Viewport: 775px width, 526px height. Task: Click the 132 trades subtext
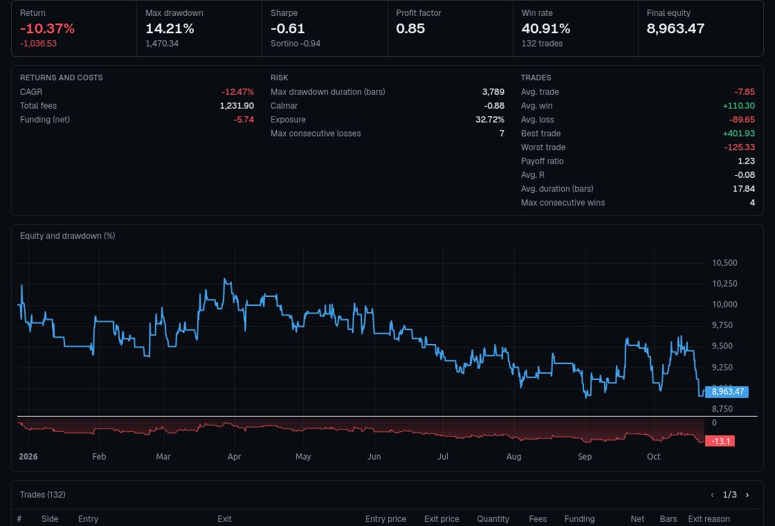pyautogui.click(x=542, y=44)
